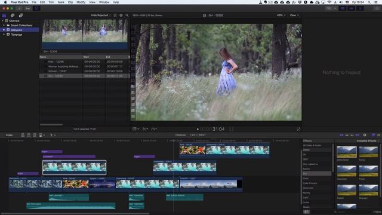Expand the Smart Collections folder

(4, 25)
